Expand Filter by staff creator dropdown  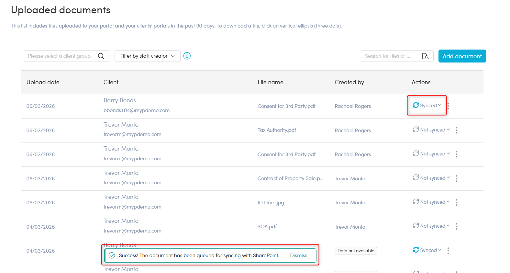point(148,56)
